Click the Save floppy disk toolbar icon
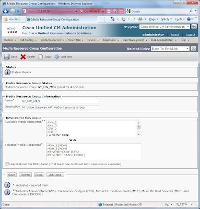Viewport: 200px width, 209px height. 7,57
